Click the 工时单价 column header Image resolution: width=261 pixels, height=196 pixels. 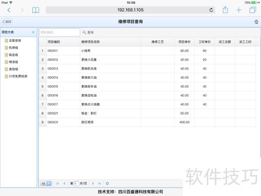205,42
